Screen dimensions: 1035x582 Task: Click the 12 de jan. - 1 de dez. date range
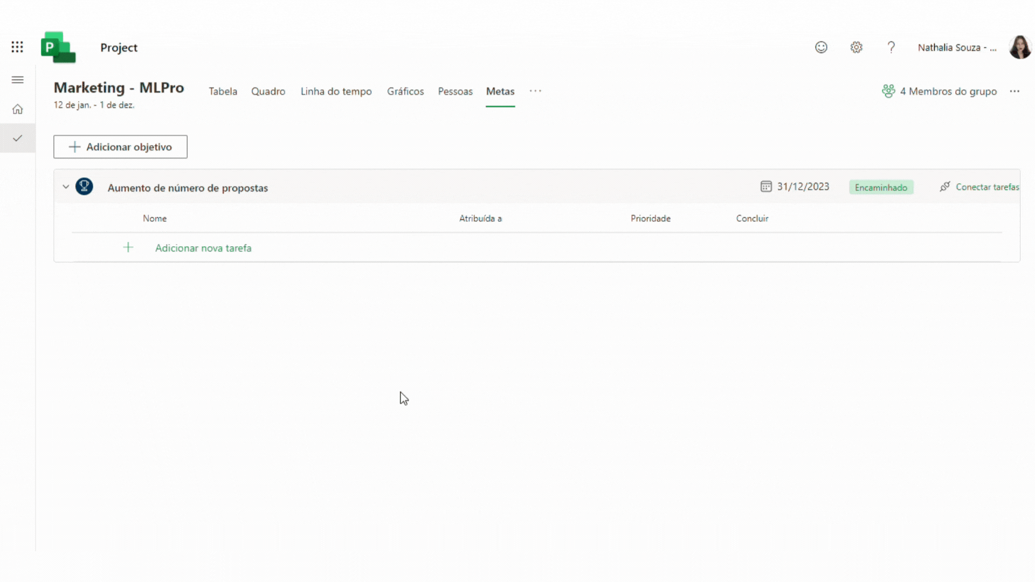(x=94, y=105)
